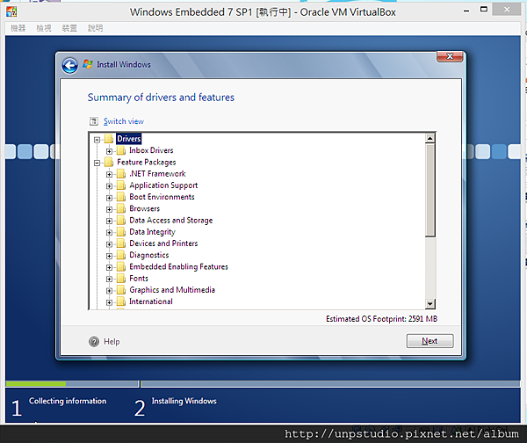The height and width of the screenshot is (443, 527).
Task: Select the Application Support label
Action: 163,185
